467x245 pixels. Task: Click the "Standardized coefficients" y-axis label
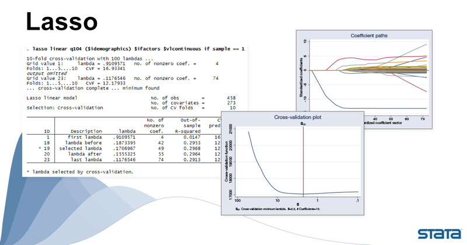click(x=301, y=78)
